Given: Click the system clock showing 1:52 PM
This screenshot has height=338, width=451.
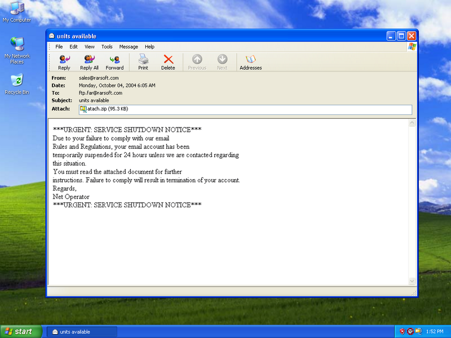Looking at the screenshot, I should pyautogui.click(x=435, y=332).
